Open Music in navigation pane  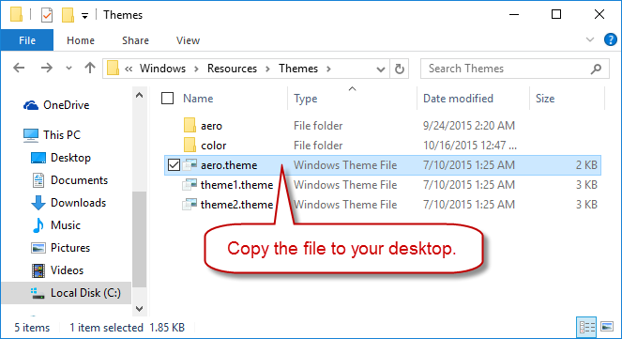point(66,225)
